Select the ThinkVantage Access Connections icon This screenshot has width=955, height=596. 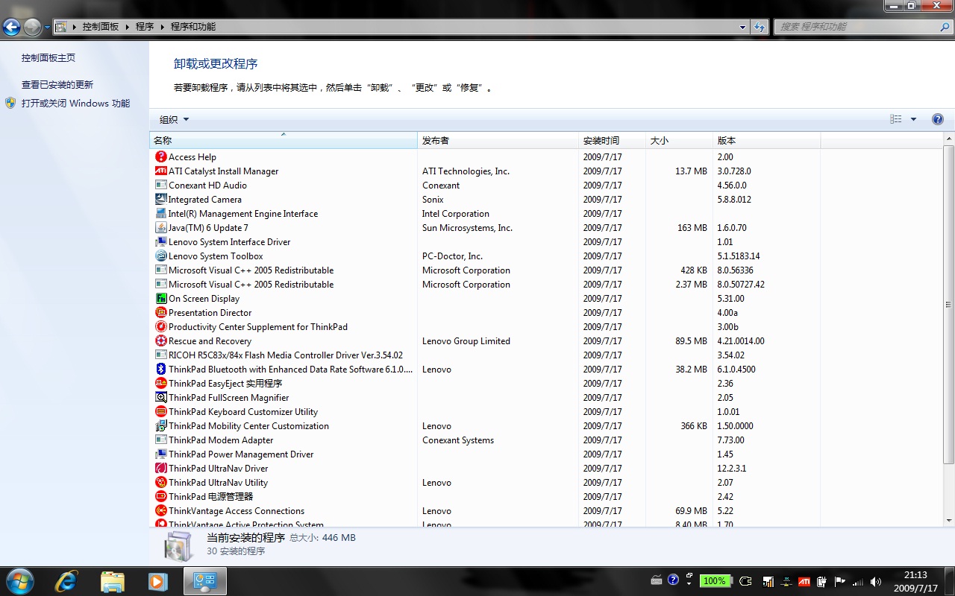click(x=160, y=511)
